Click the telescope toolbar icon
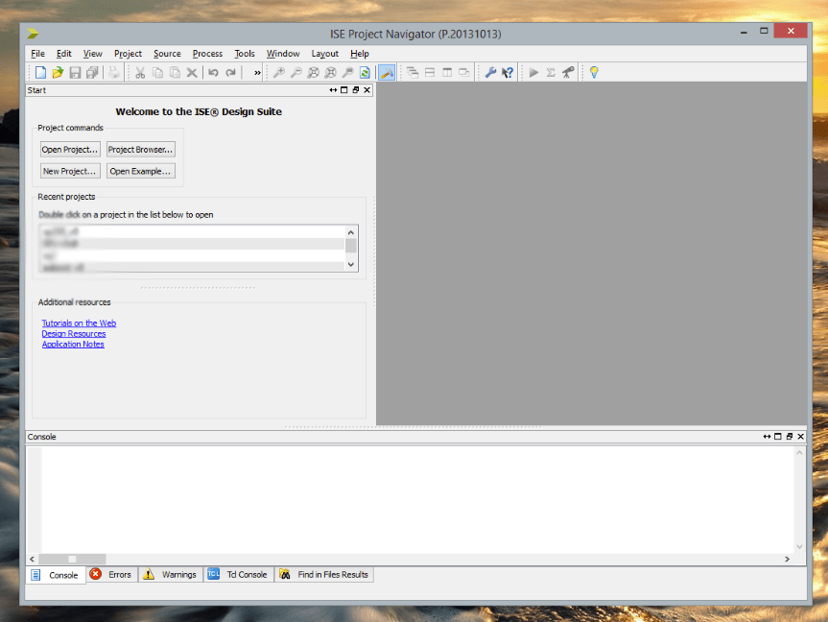The image size is (828, 622). click(568, 72)
